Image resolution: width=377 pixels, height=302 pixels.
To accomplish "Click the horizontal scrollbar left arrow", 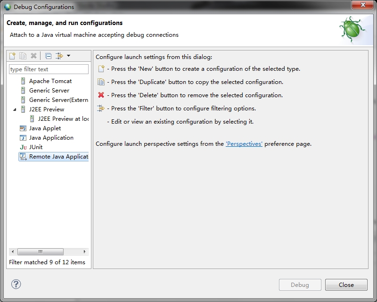I will pyautogui.click(x=13, y=252).
